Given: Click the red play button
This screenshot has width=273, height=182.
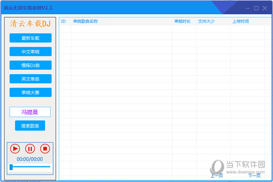Looking at the screenshot, I should (15, 149).
